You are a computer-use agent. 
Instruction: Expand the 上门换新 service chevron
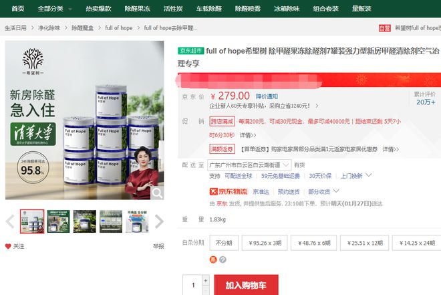tap(369, 175)
